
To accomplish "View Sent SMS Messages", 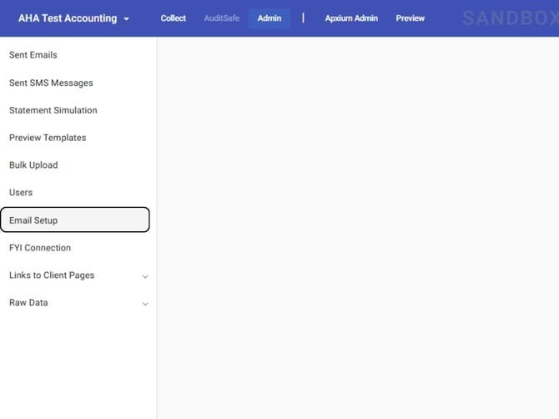I will click(51, 83).
